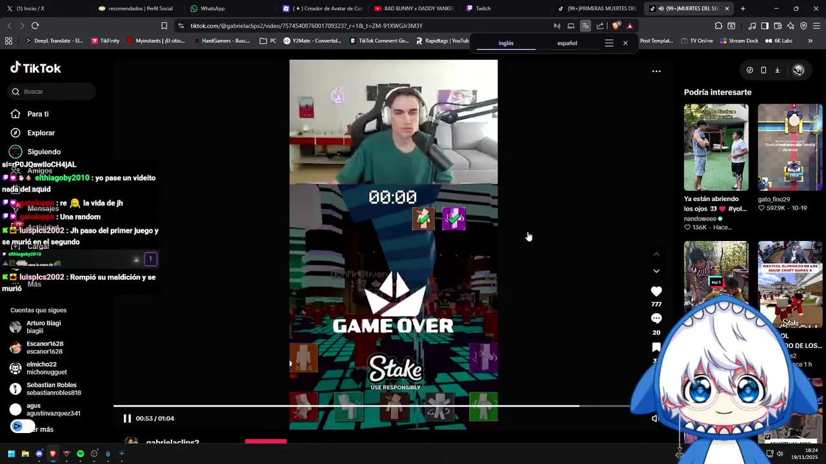
Task: Open OBS Studio from taskbar
Action: [94, 454]
